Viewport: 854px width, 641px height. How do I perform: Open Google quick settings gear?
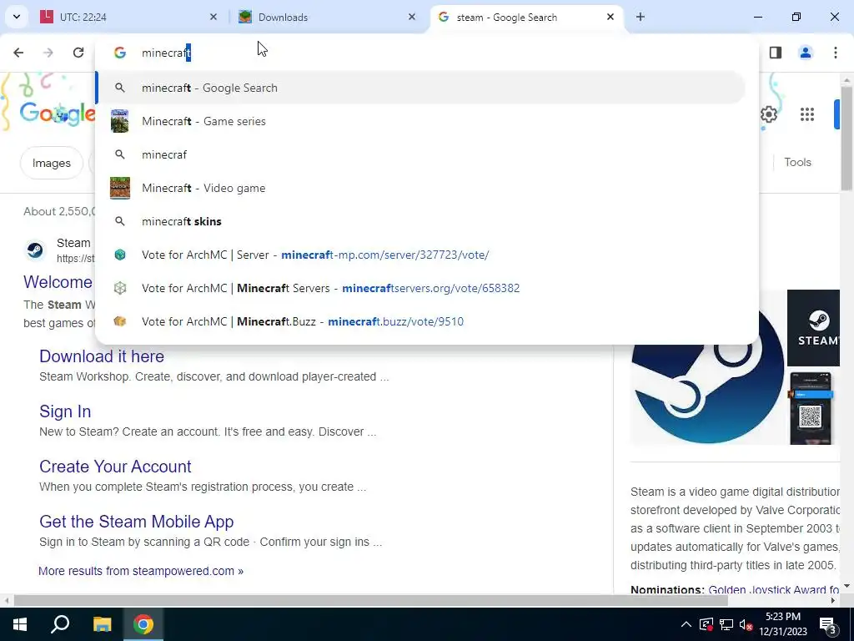(x=768, y=114)
